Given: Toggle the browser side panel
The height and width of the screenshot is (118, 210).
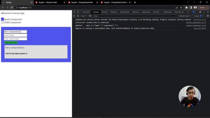Looking at the screenshot, I should point(191,8).
